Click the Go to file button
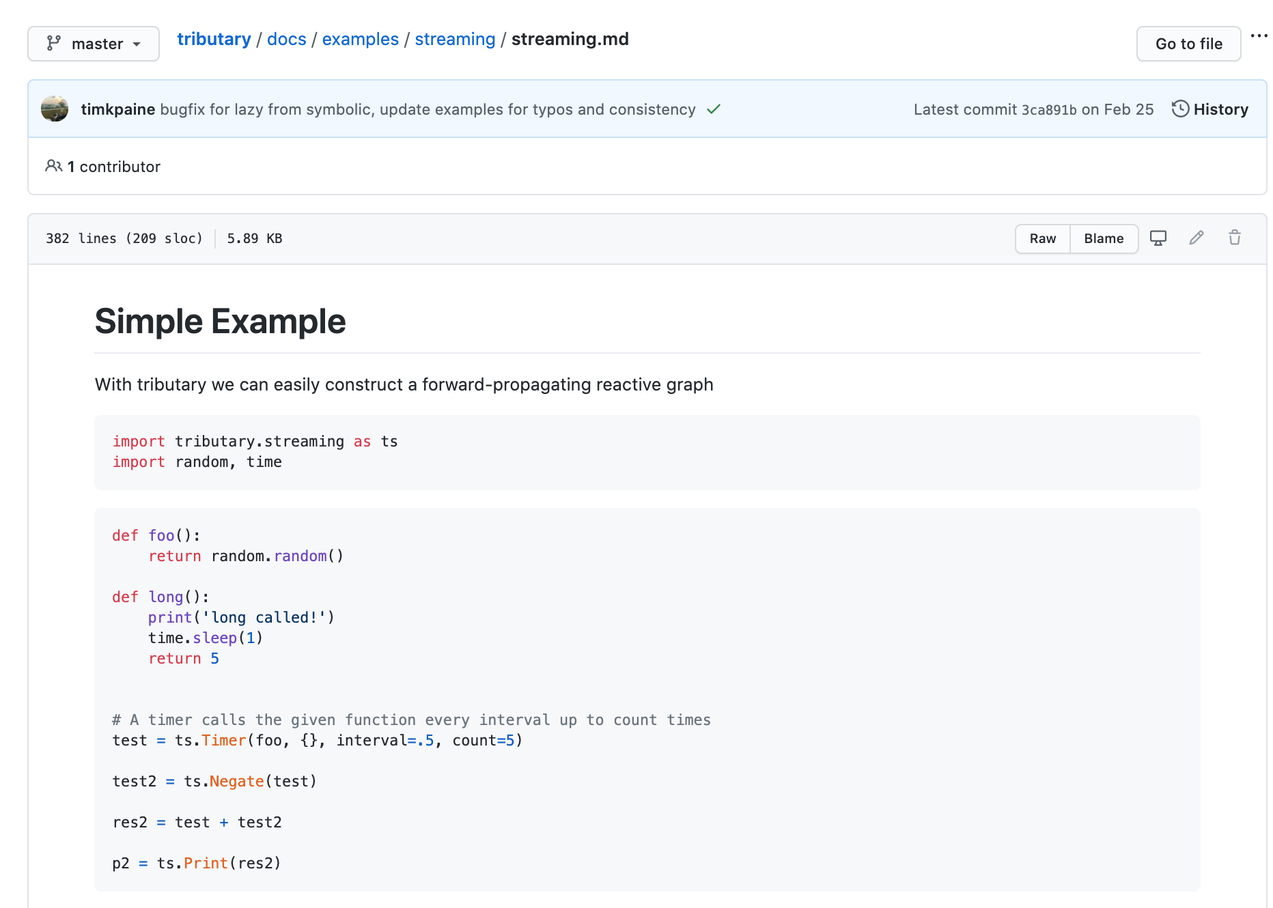Screen dimensions: 1273x908 click(1189, 44)
